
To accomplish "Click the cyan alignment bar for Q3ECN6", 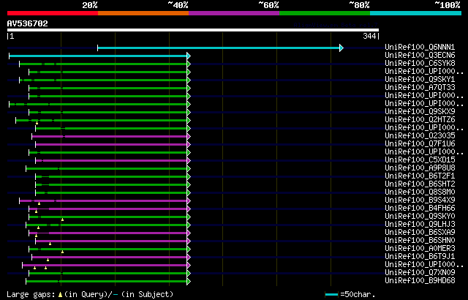I will [x=98, y=56].
